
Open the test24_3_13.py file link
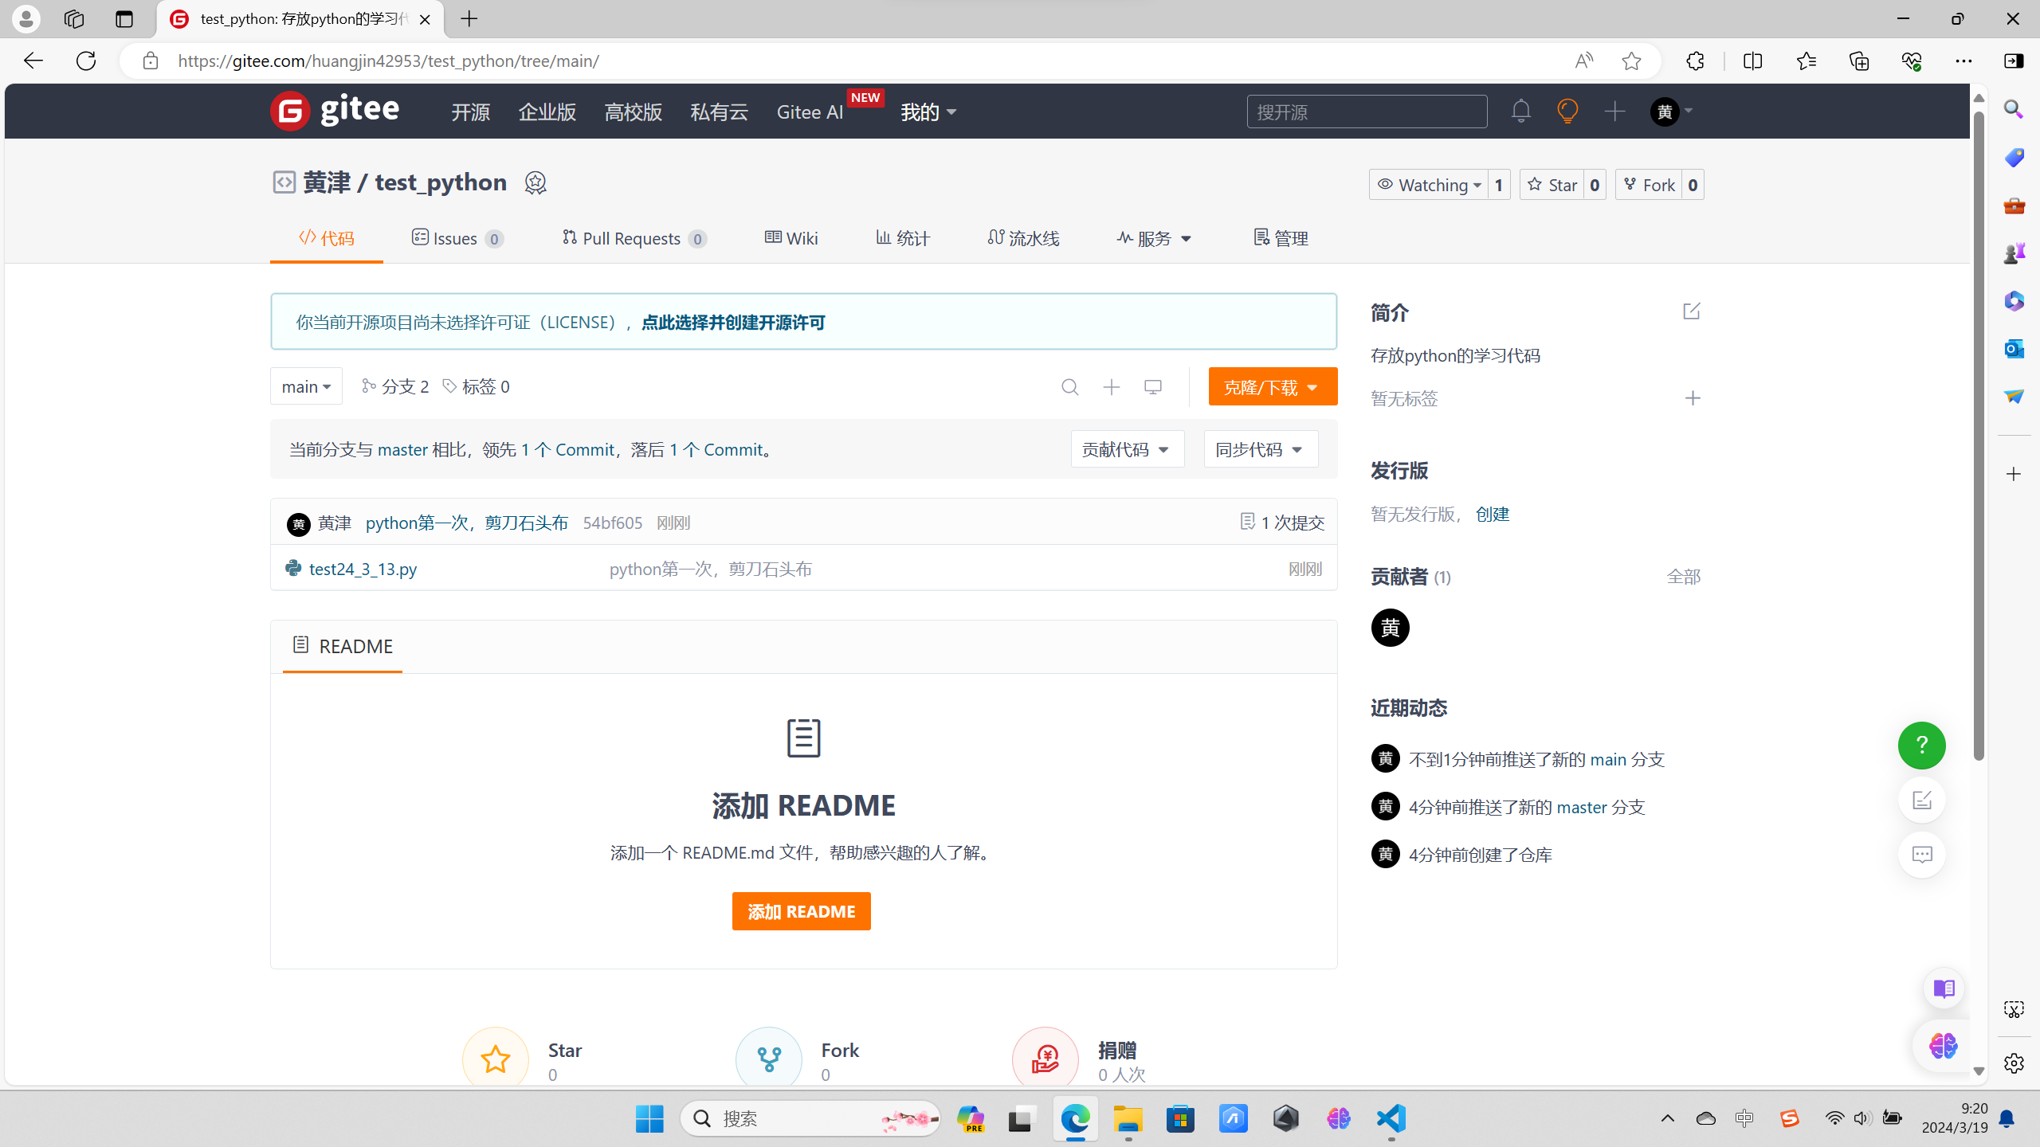click(363, 569)
